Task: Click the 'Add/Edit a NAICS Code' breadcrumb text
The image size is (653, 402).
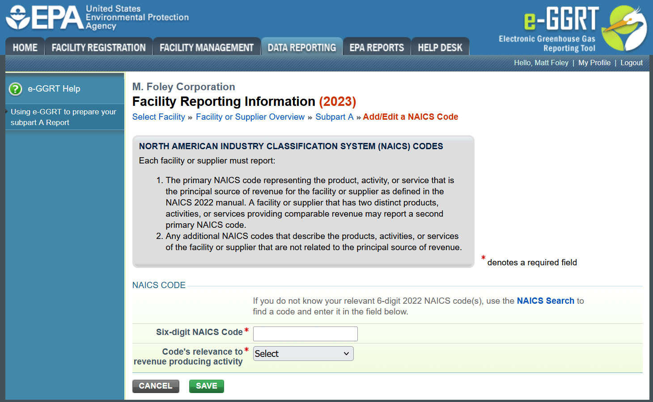Action: pos(411,117)
